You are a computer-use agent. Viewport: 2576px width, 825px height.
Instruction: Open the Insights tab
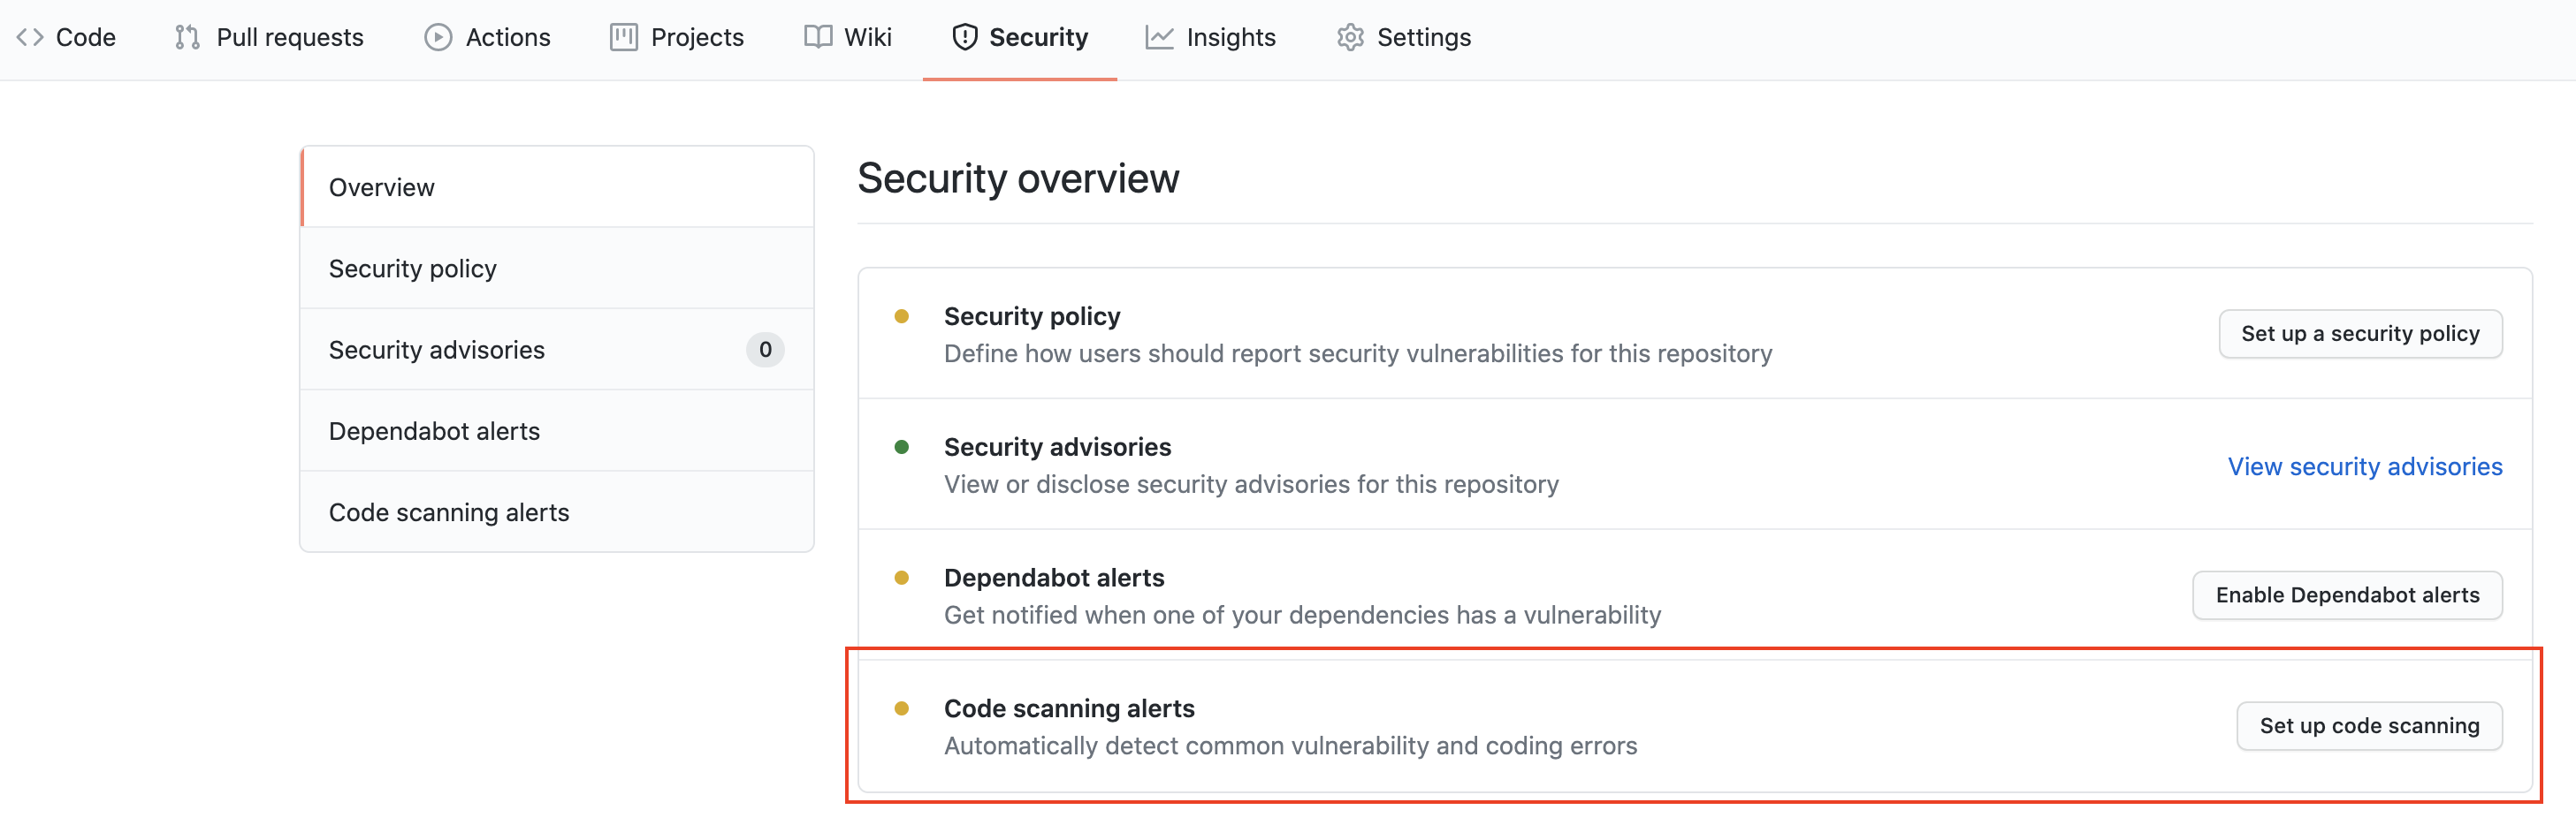(x=1230, y=38)
